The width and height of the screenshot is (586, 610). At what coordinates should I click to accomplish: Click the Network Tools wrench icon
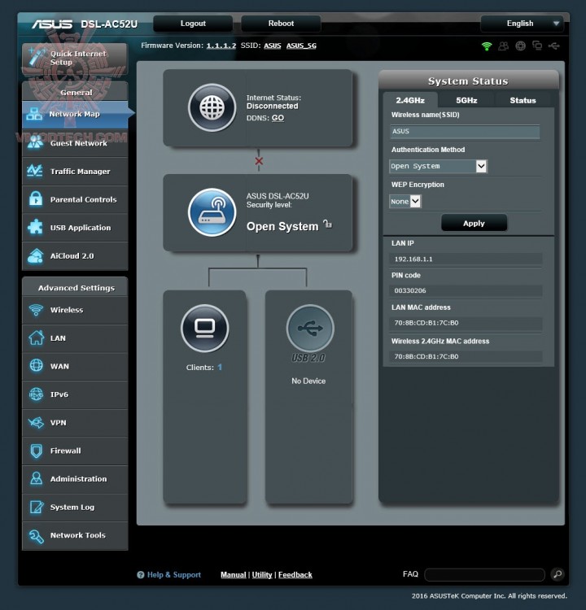(x=36, y=536)
